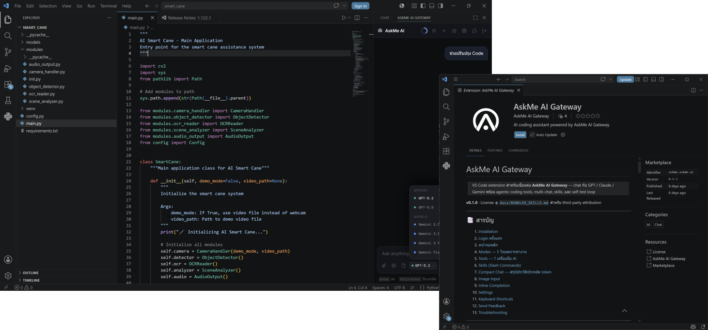Open License link under Resources

[x=659, y=252]
